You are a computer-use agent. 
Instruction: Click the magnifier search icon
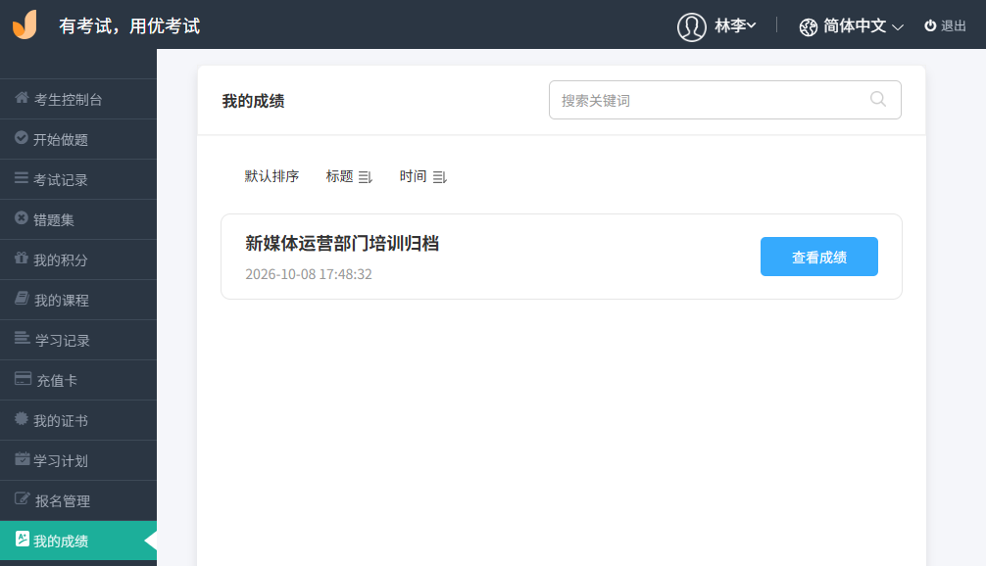point(878,99)
